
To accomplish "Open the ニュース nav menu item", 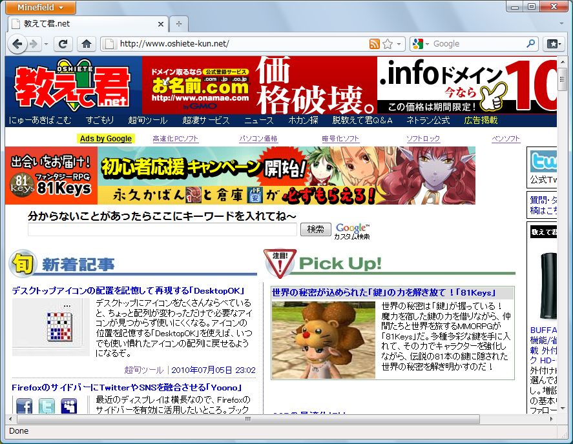I will pos(259,120).
